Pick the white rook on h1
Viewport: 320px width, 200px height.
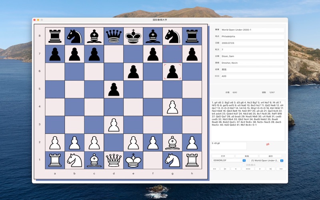pyautogui.click(x=192, y=160)
